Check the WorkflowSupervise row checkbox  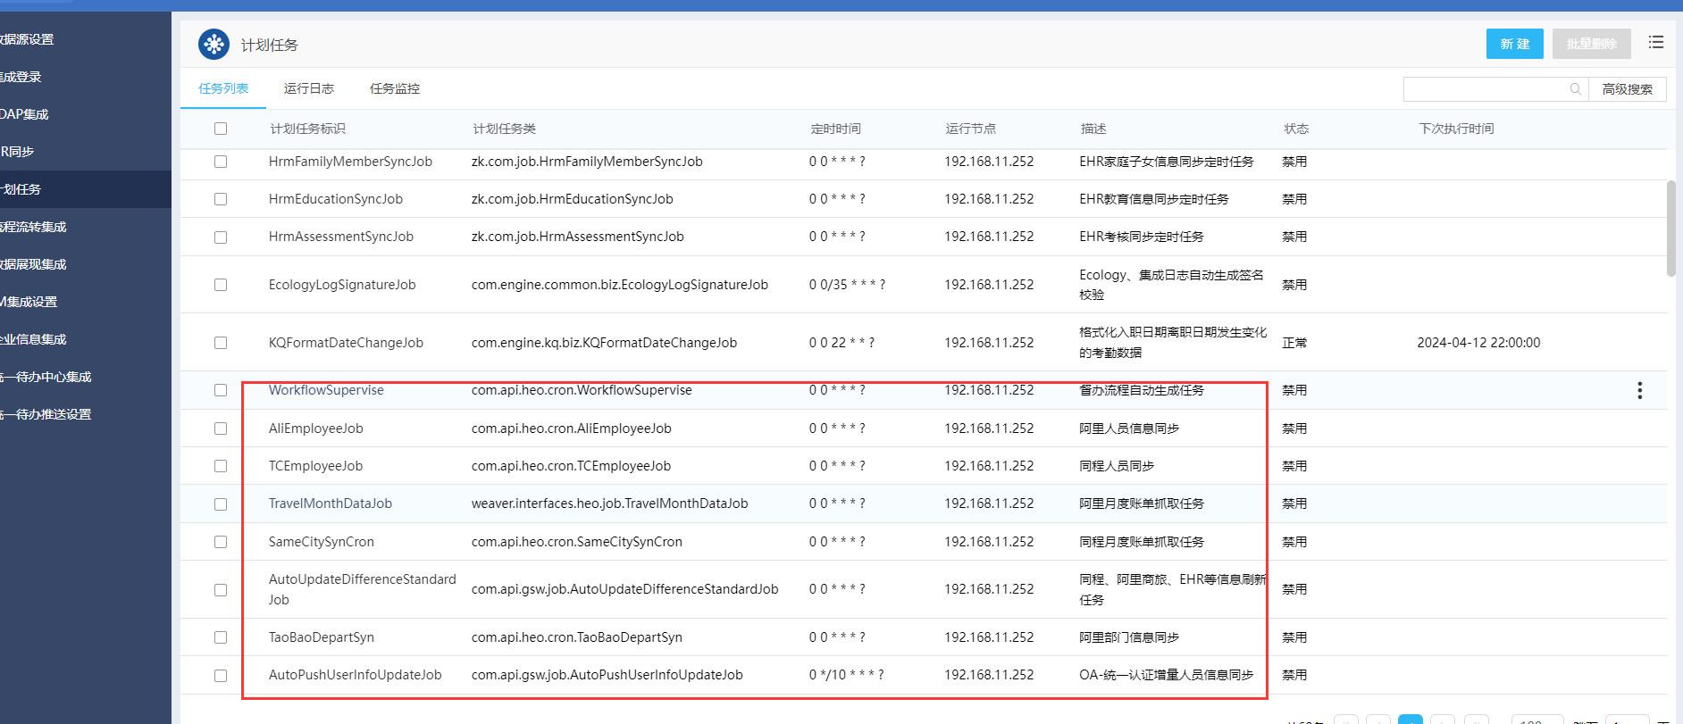tap(221, 390)
